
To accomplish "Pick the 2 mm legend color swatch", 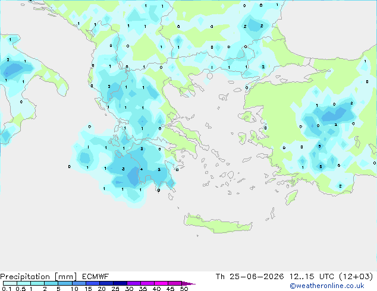I will [51, 283].
